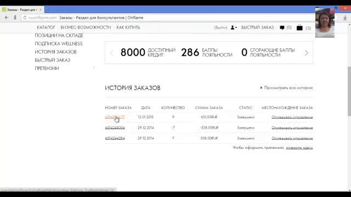Click the ДАТА column header
Image resolution: width=351 pixels, height=197 pixels.
(146, 108)
